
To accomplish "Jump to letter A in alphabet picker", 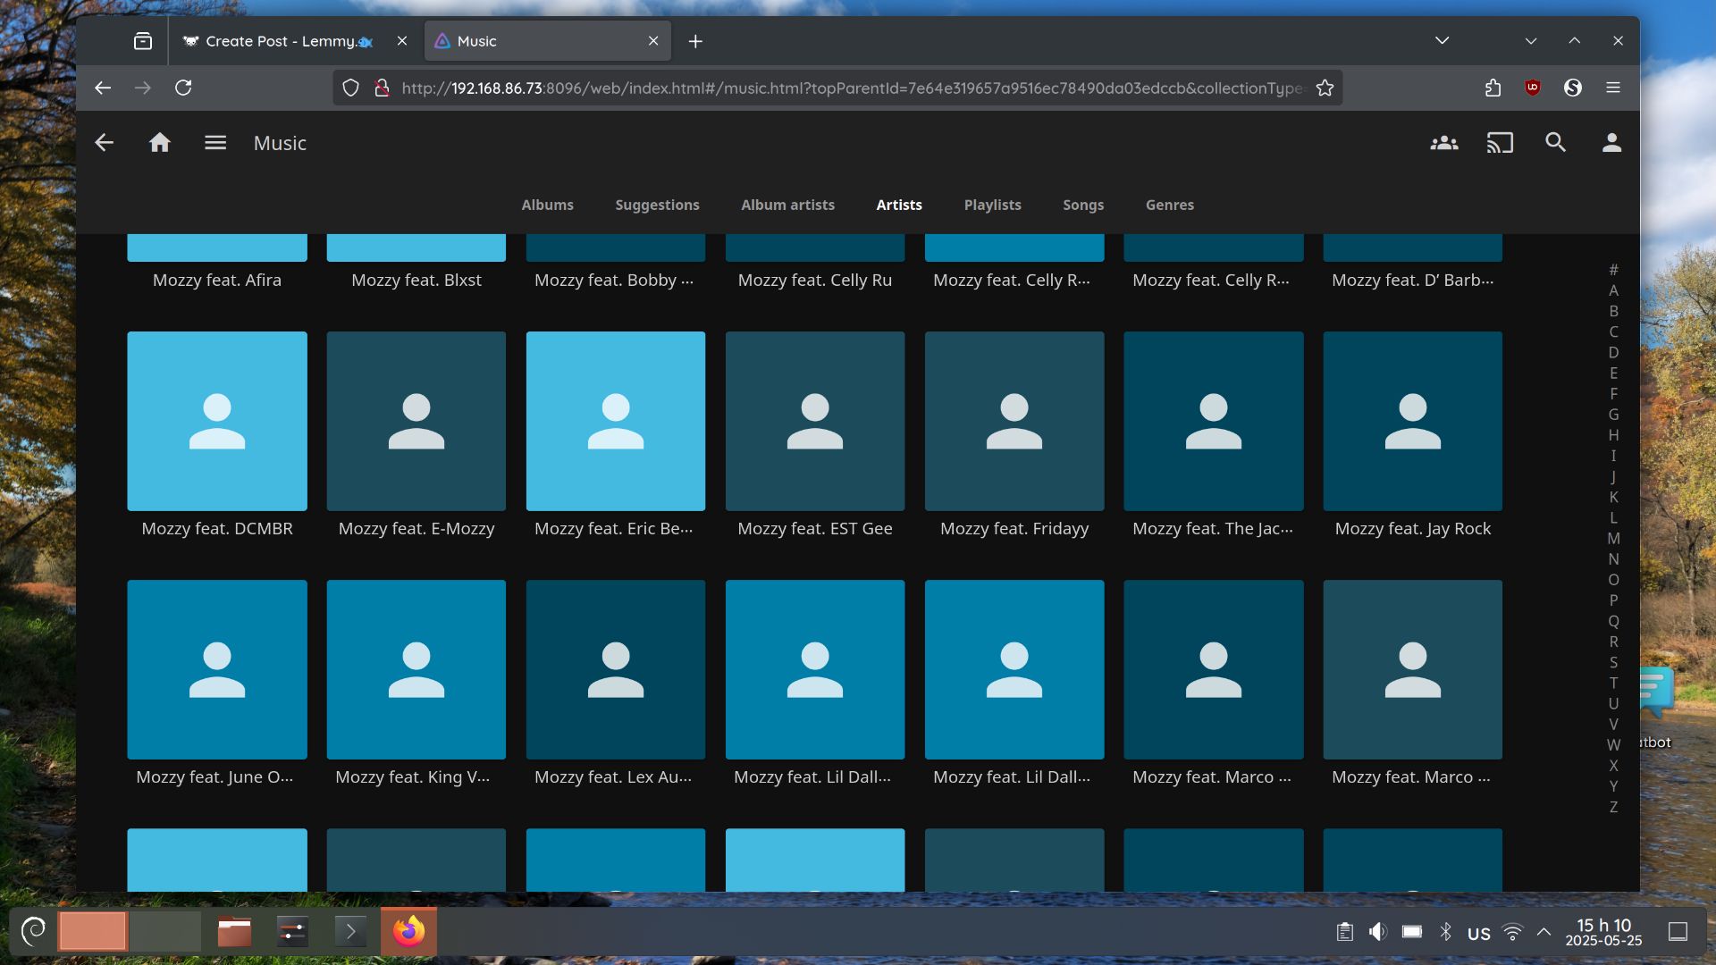I will [1613, 290].
